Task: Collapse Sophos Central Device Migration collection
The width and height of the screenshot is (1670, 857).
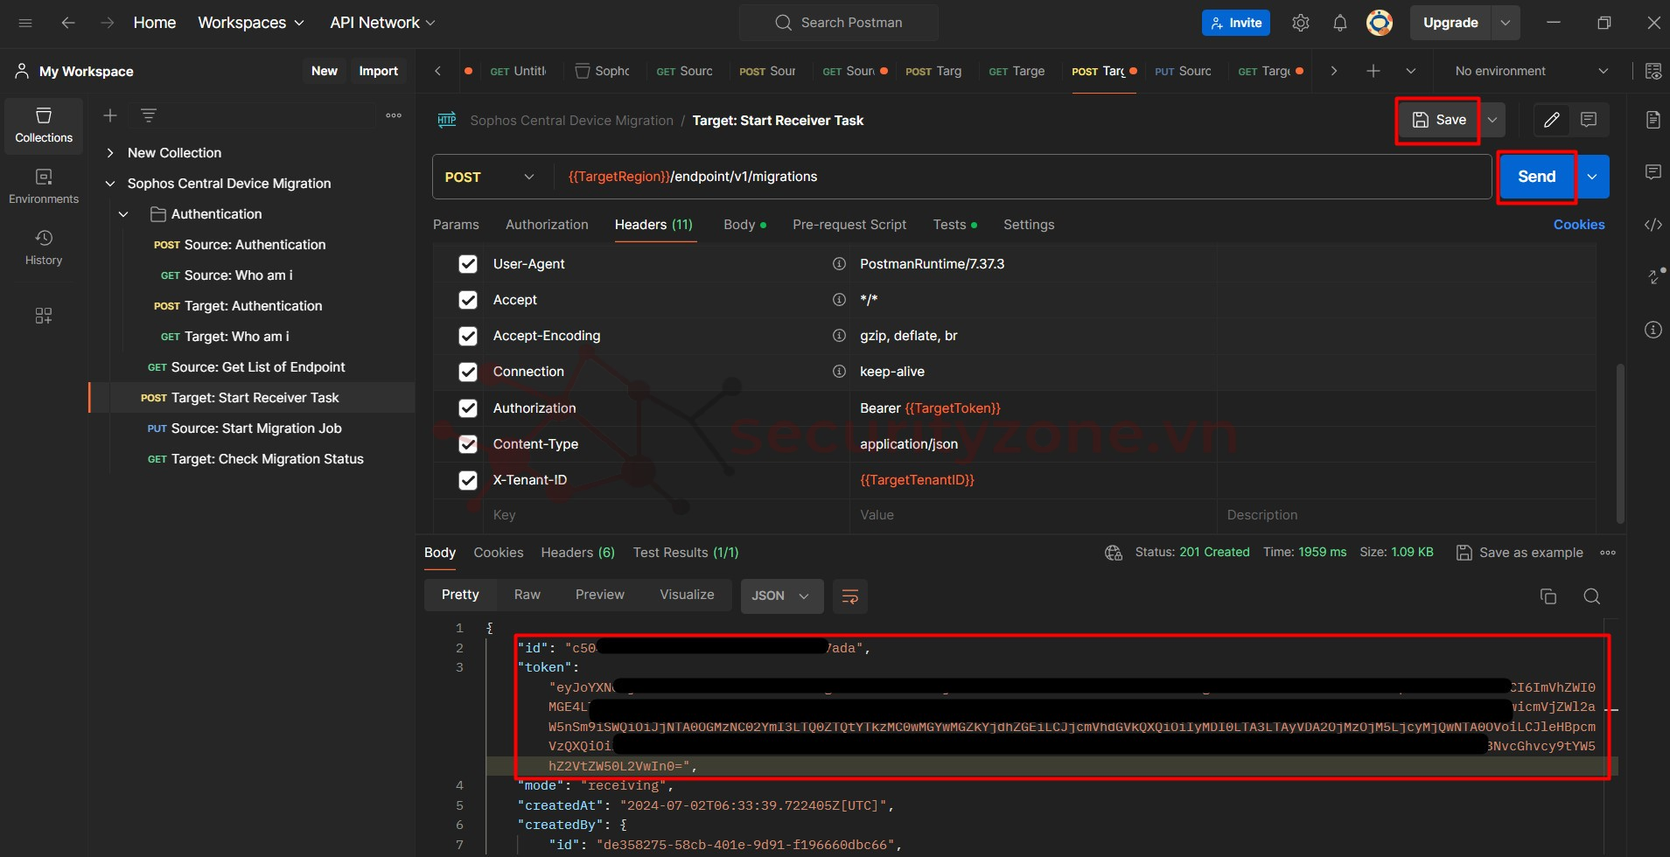Action: click(x=110, y=184)
